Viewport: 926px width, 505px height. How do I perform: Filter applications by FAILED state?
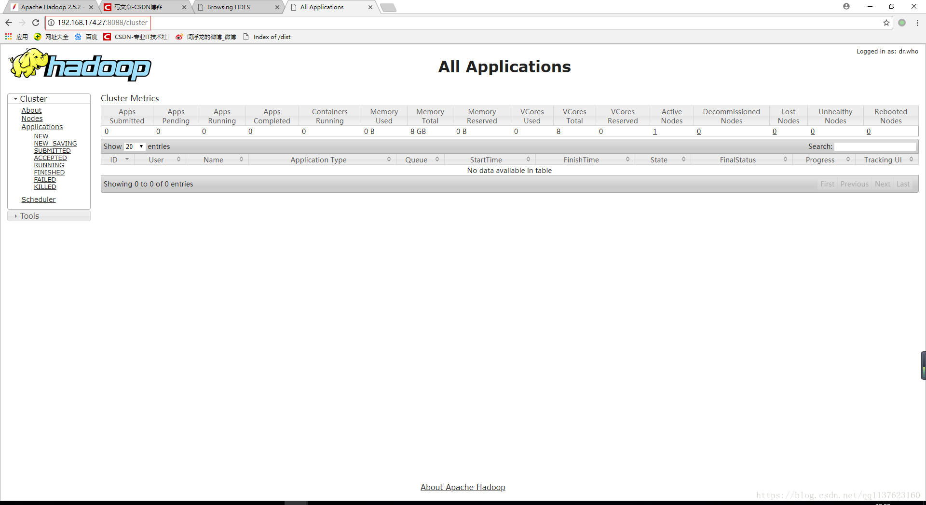pyautogui.click(x=45, y=180)
